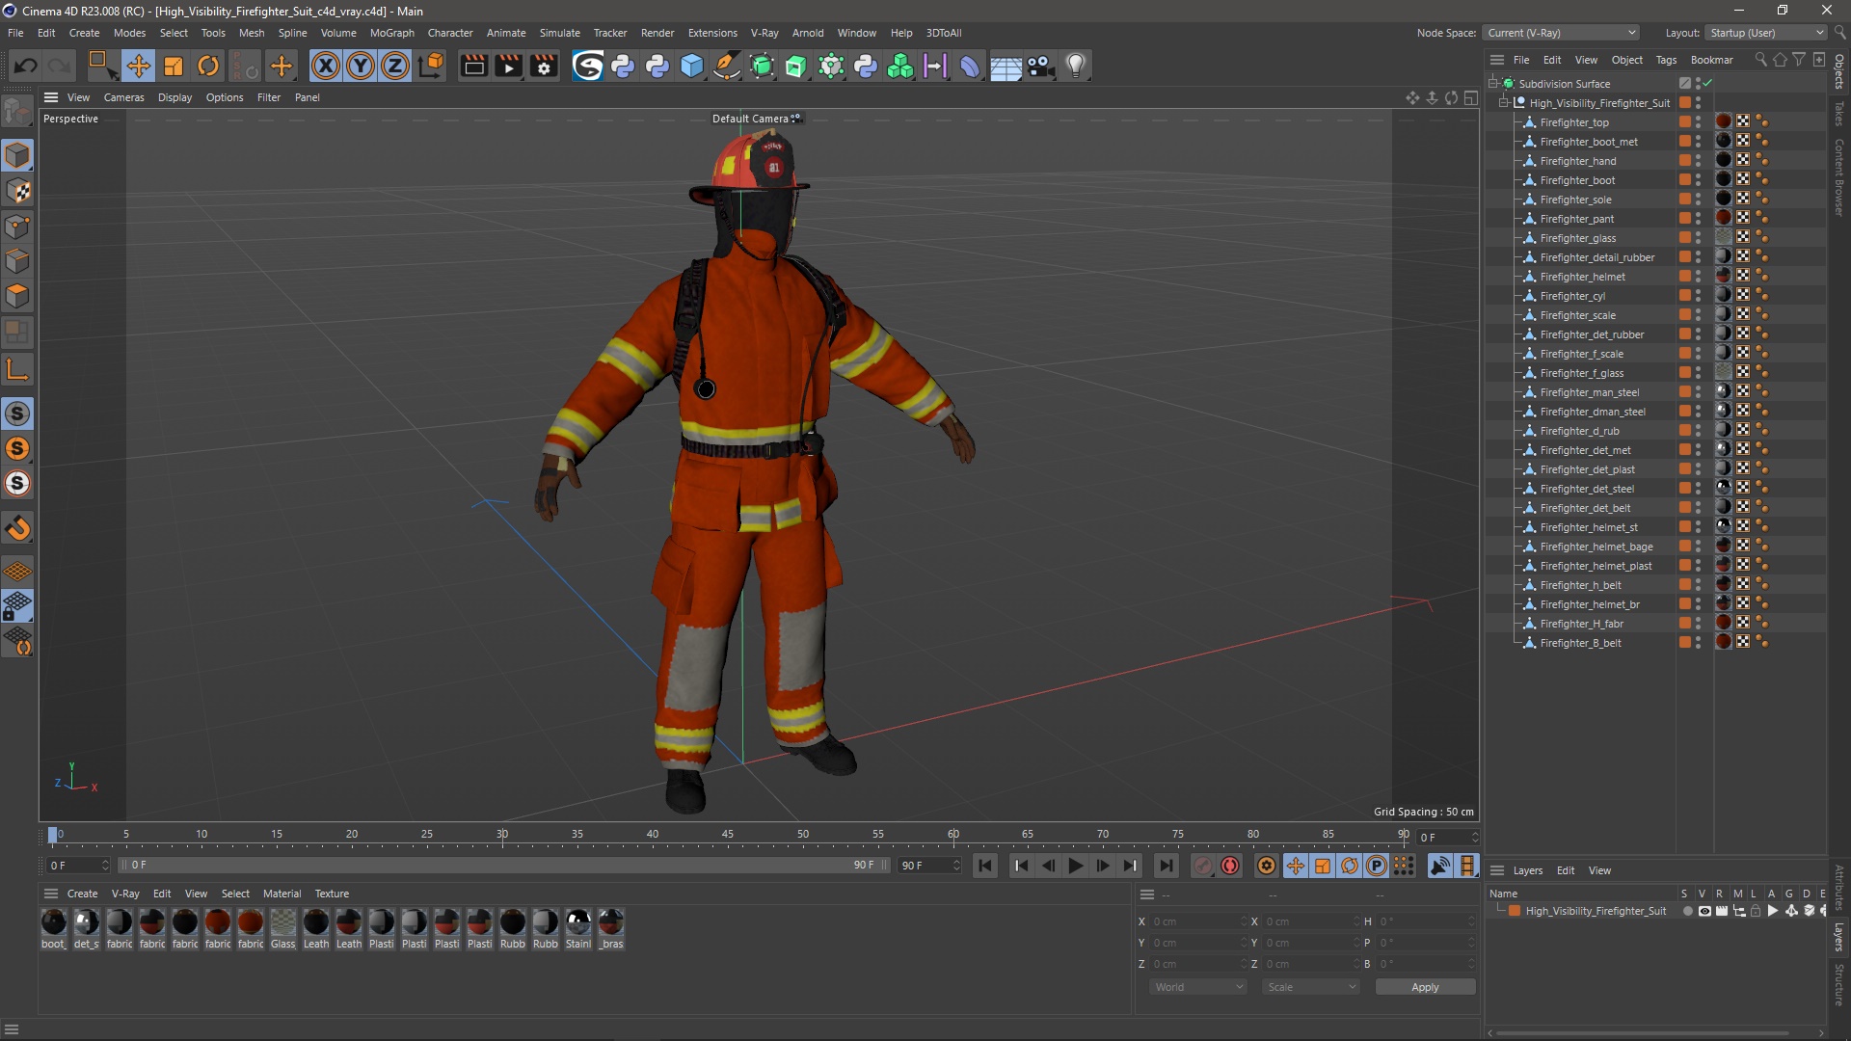Viewport: 1851px width, 1041px height.
Task: Open viewport Display menu
Action: pyautogui.click(x=174, y=97)
